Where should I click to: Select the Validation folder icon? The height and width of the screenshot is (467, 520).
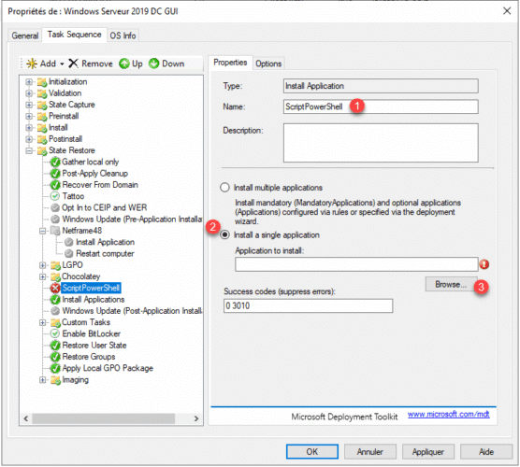point(42,93)
